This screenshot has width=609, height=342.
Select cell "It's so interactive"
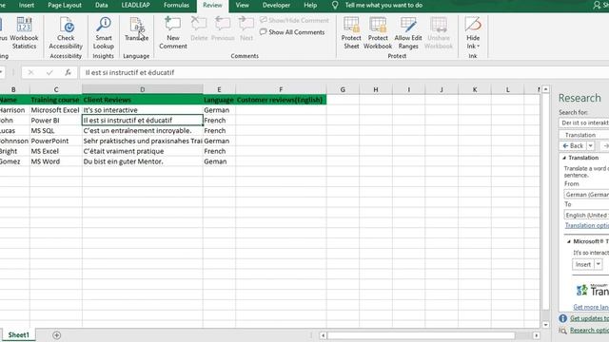[x=143, y=110]
